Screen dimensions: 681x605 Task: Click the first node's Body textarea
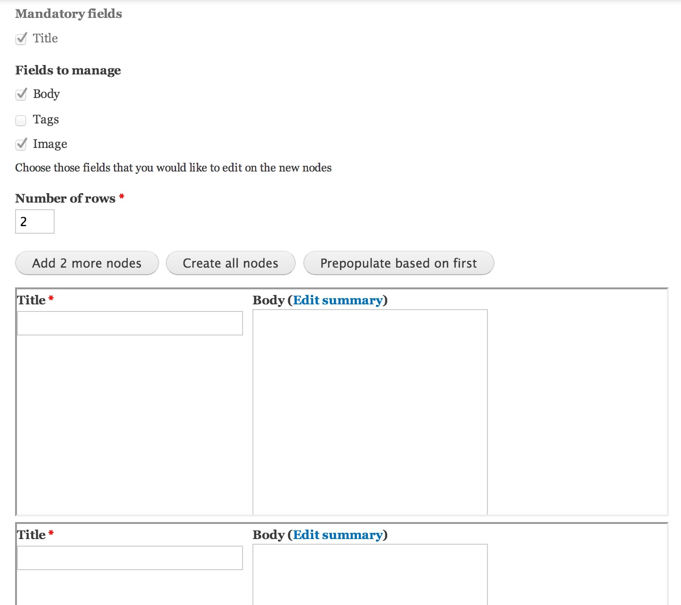[370, 410]
